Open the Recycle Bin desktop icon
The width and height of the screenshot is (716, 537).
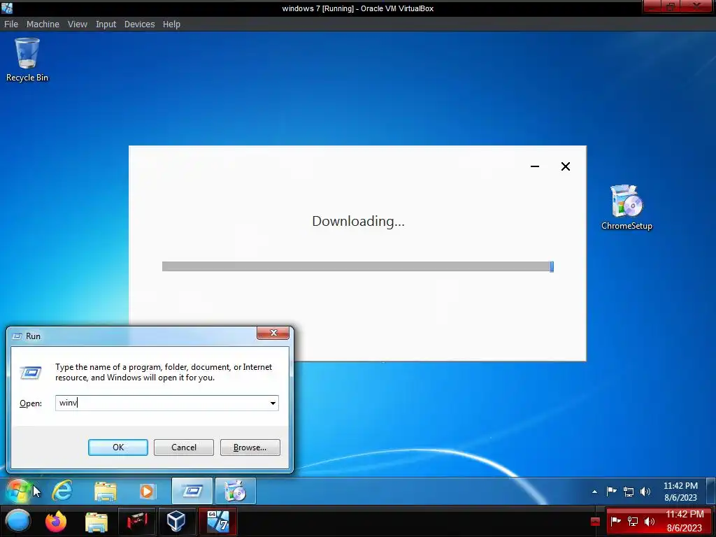27,60
